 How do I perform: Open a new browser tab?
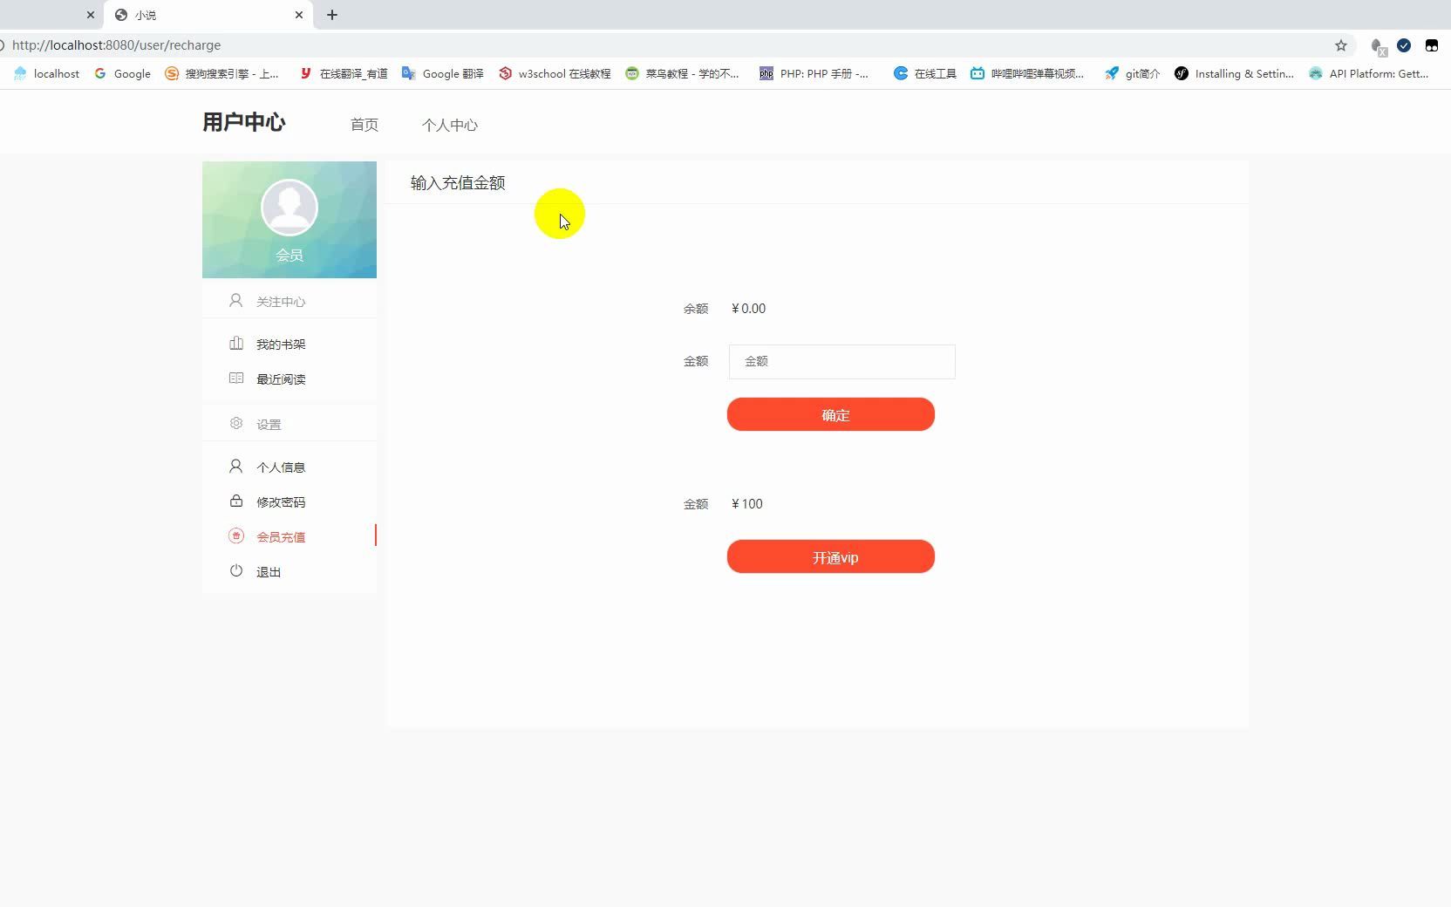point(332,15)
